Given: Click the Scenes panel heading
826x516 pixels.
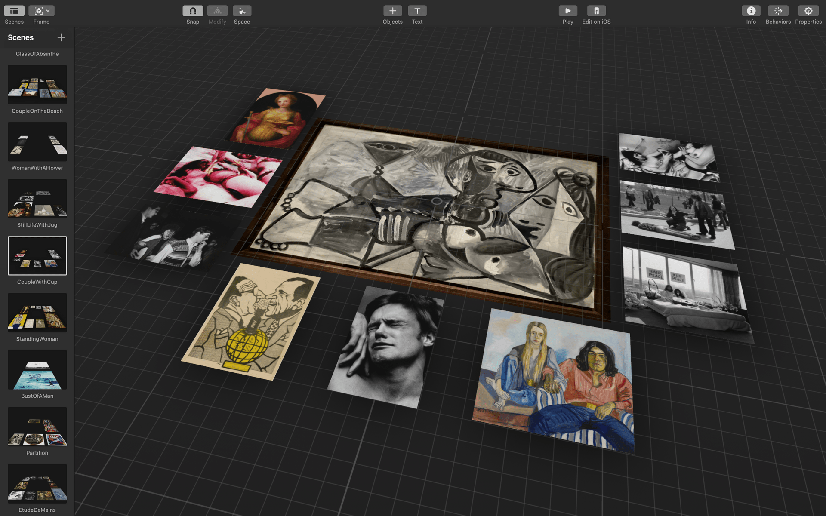Looking at the screenshot, I should (x=21, y=37).
